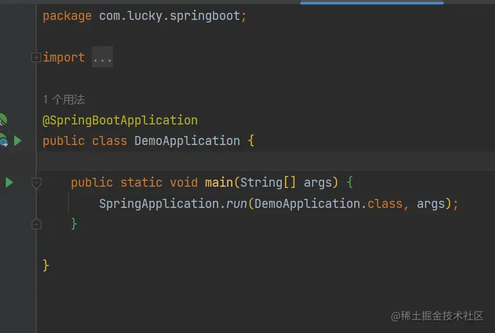Click the class closing brace
The height and width of the screenshot is (333, 495).
pos(46,265)
